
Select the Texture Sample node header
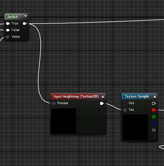coord(140,96)
